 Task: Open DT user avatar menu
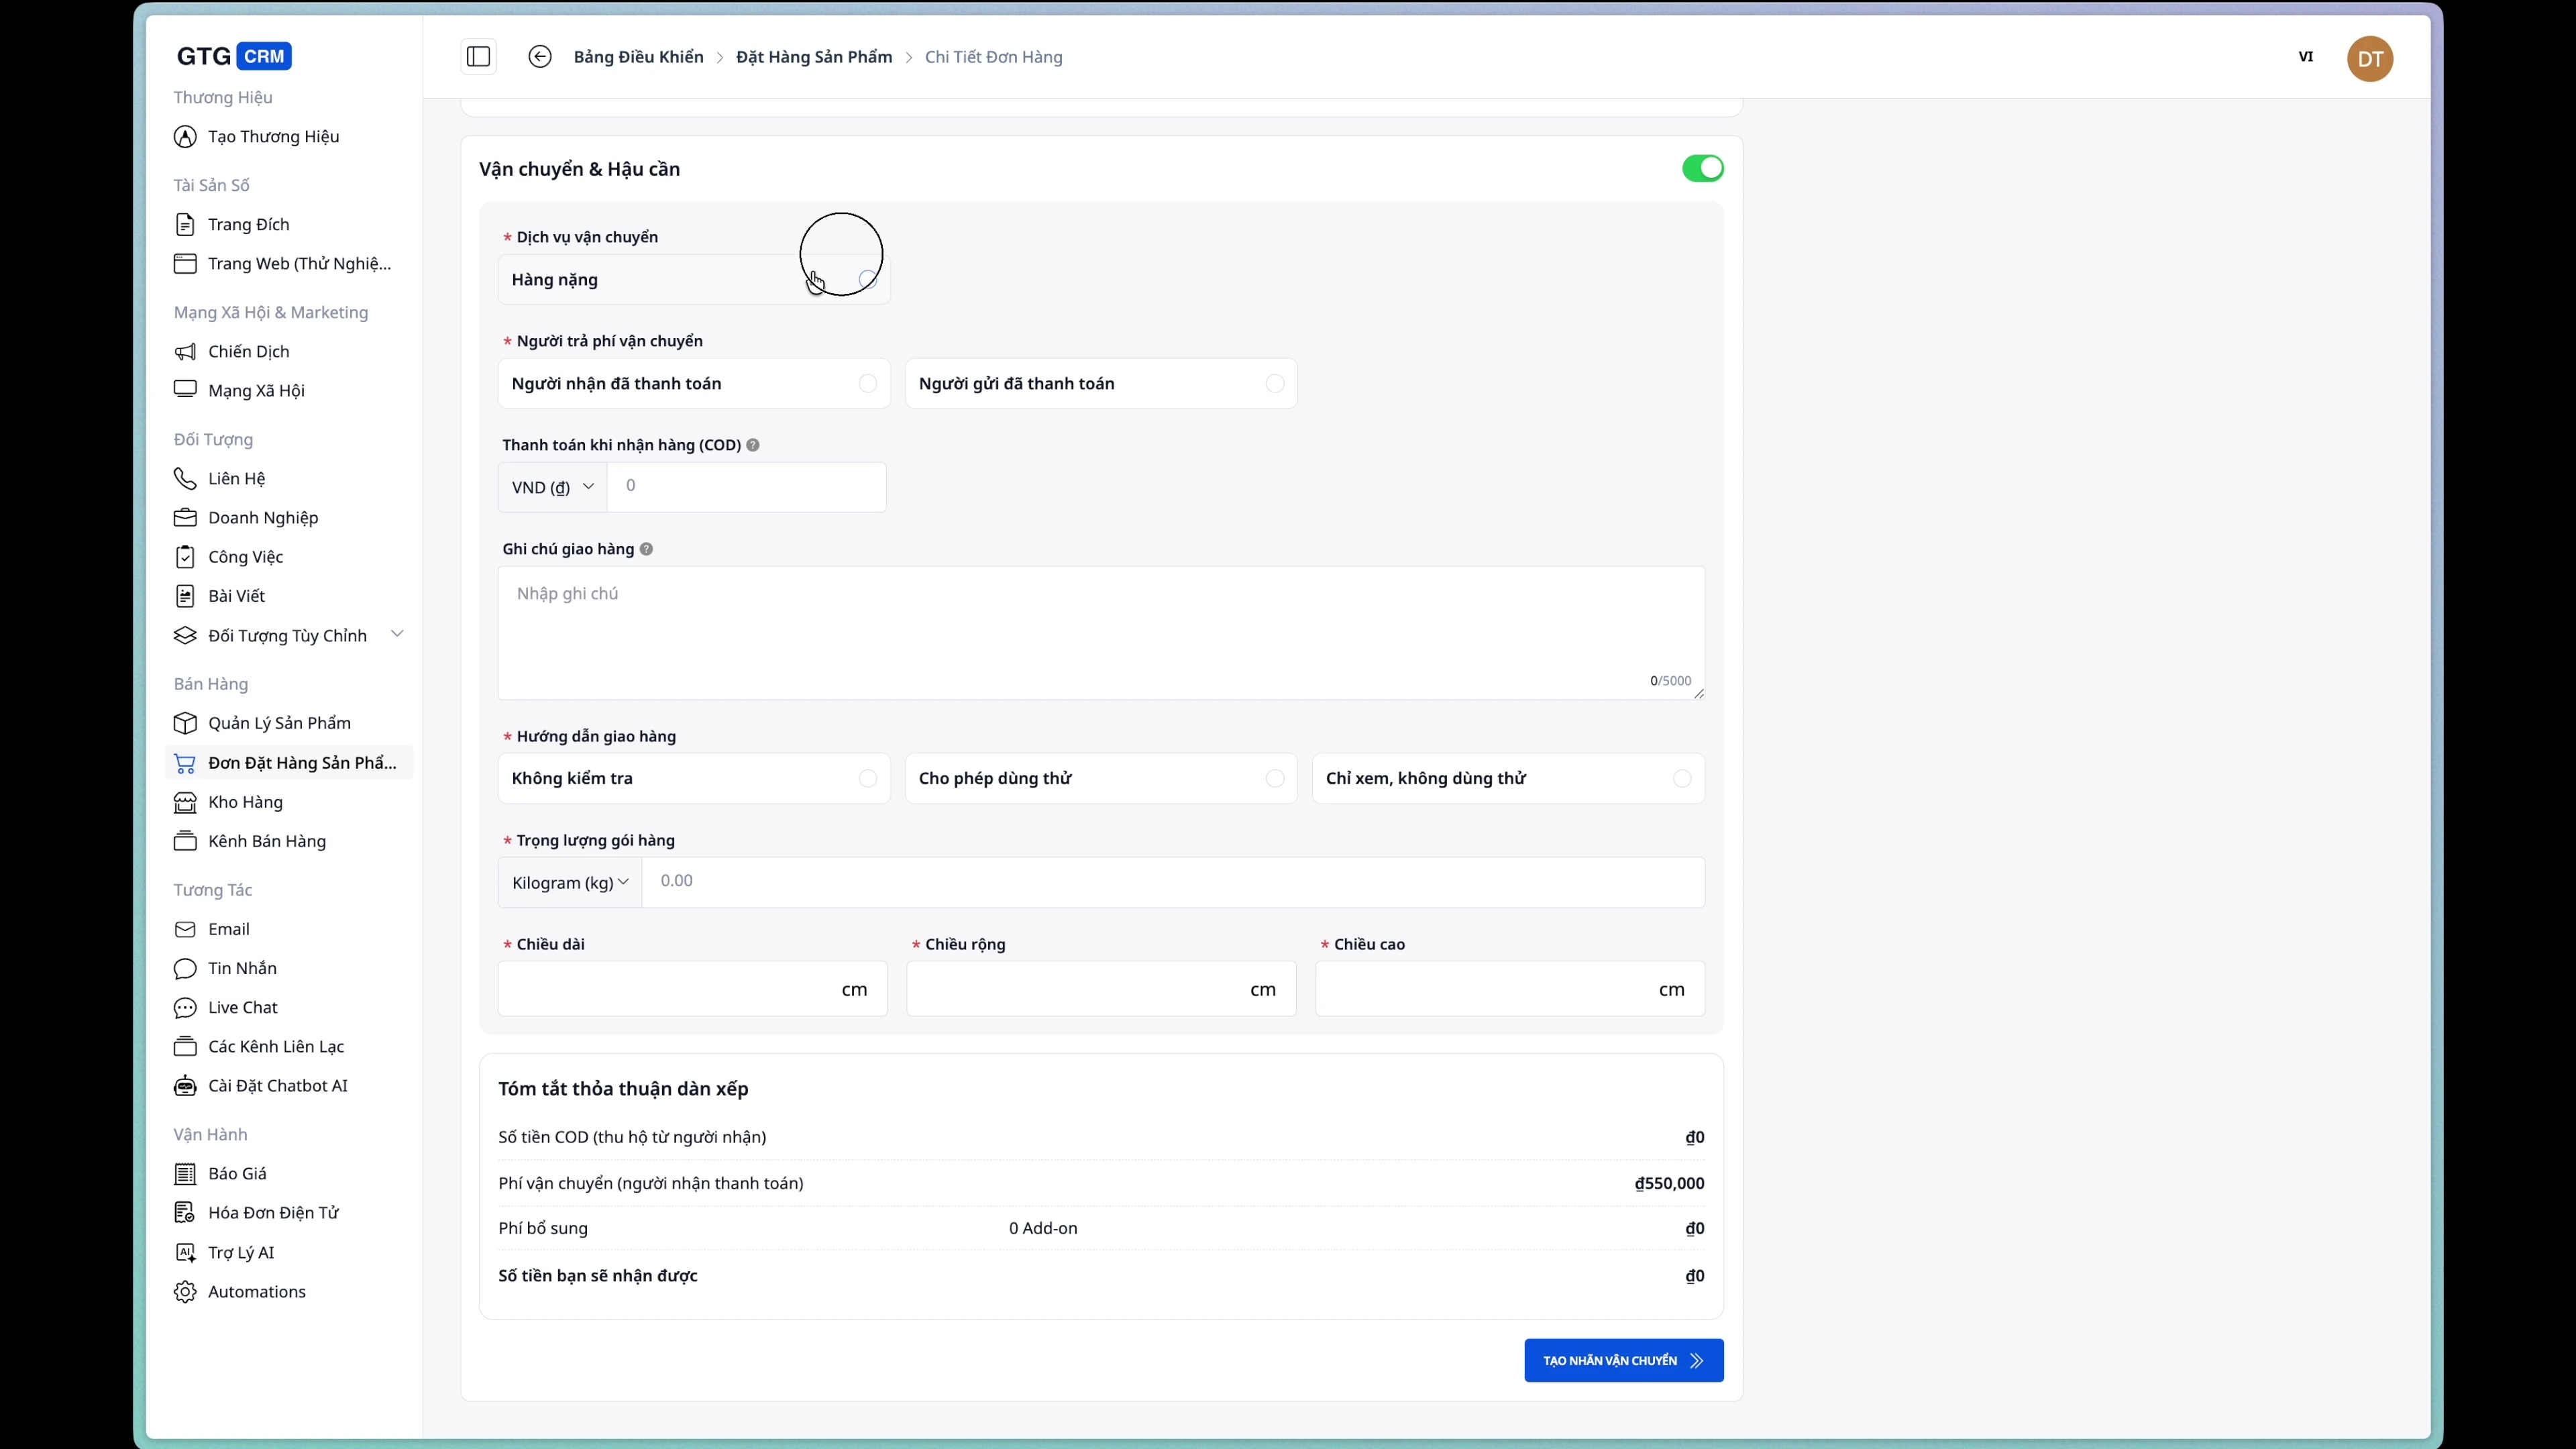[2369, 59]
